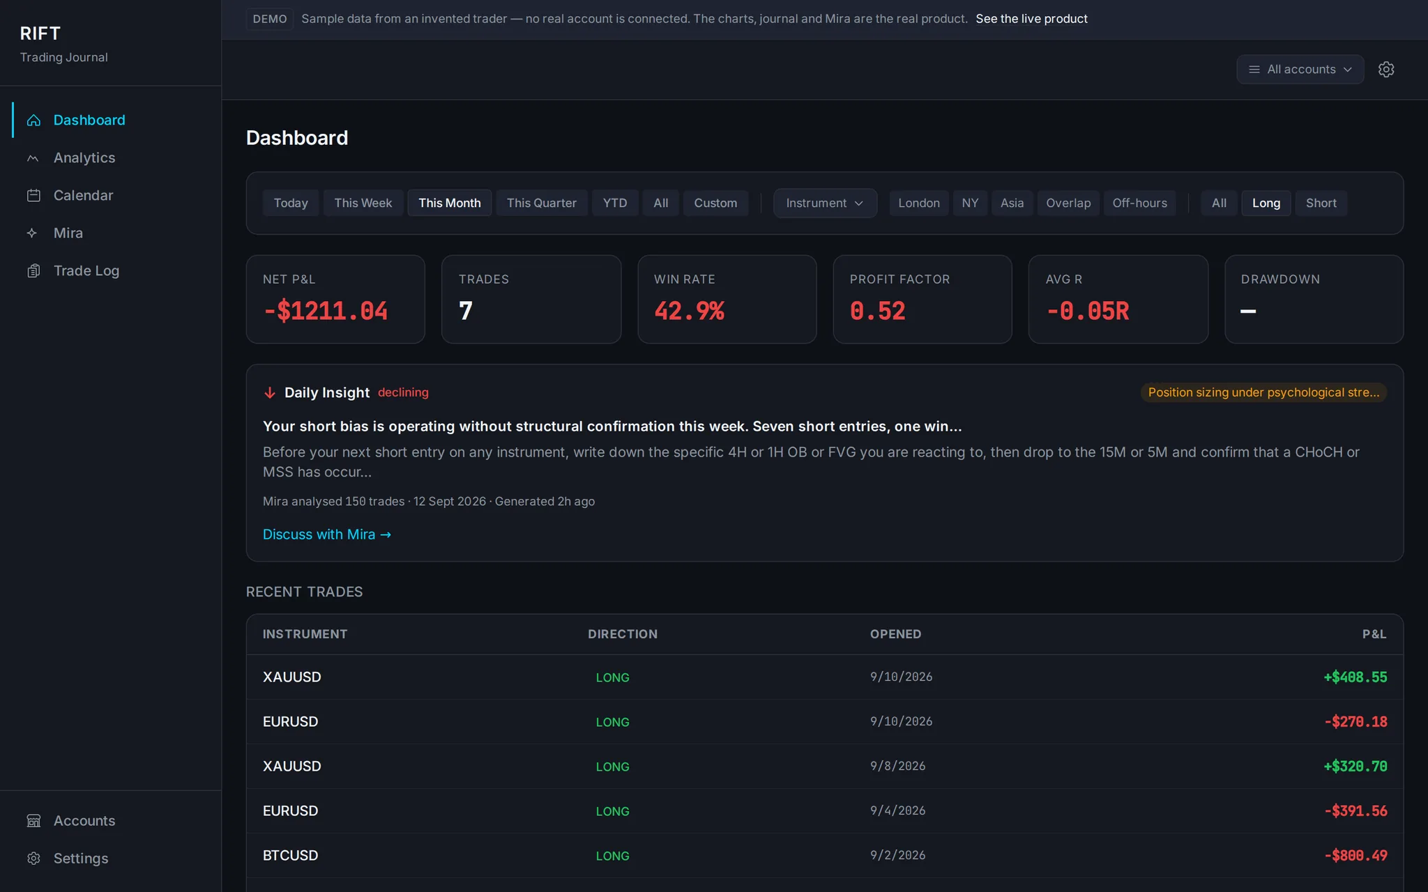
Task: Filter by Overlap session
Action: [1068, 203]
